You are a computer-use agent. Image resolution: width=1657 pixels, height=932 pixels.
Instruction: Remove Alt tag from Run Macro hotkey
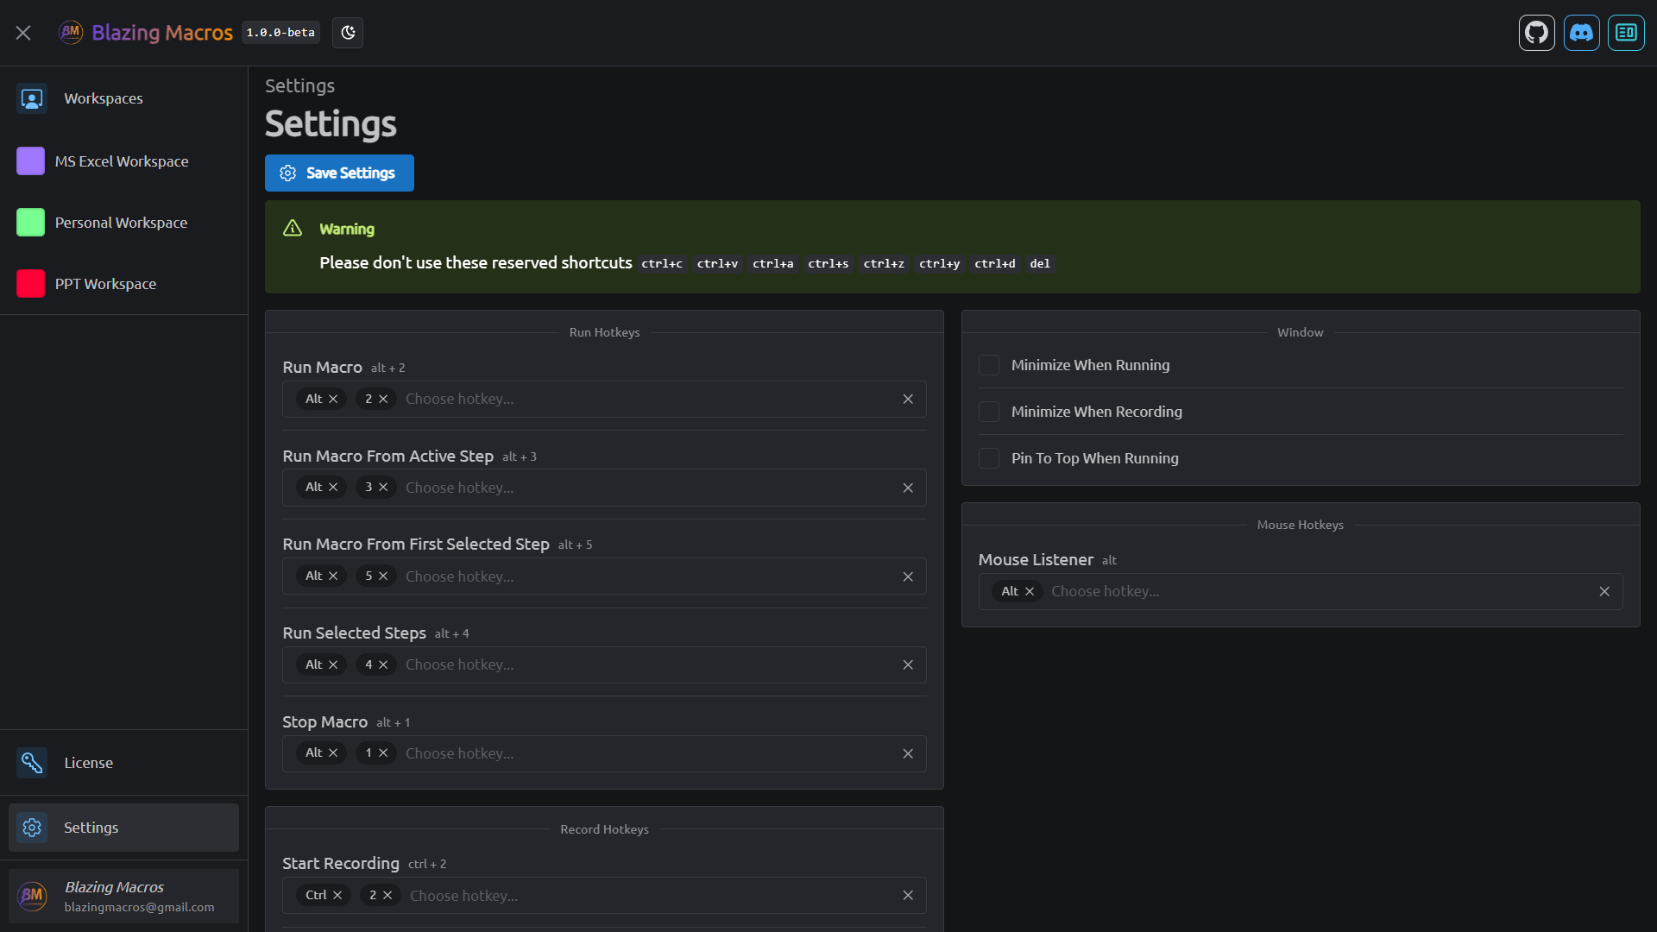pos(333,399)
